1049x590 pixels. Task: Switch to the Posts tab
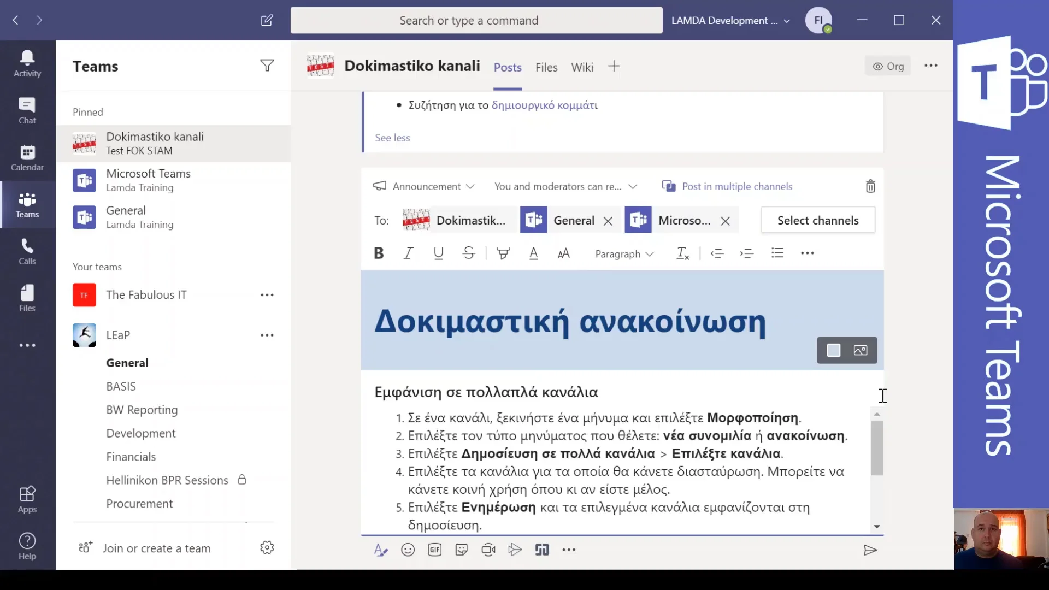pyautogui.click(x=508, y=67)
